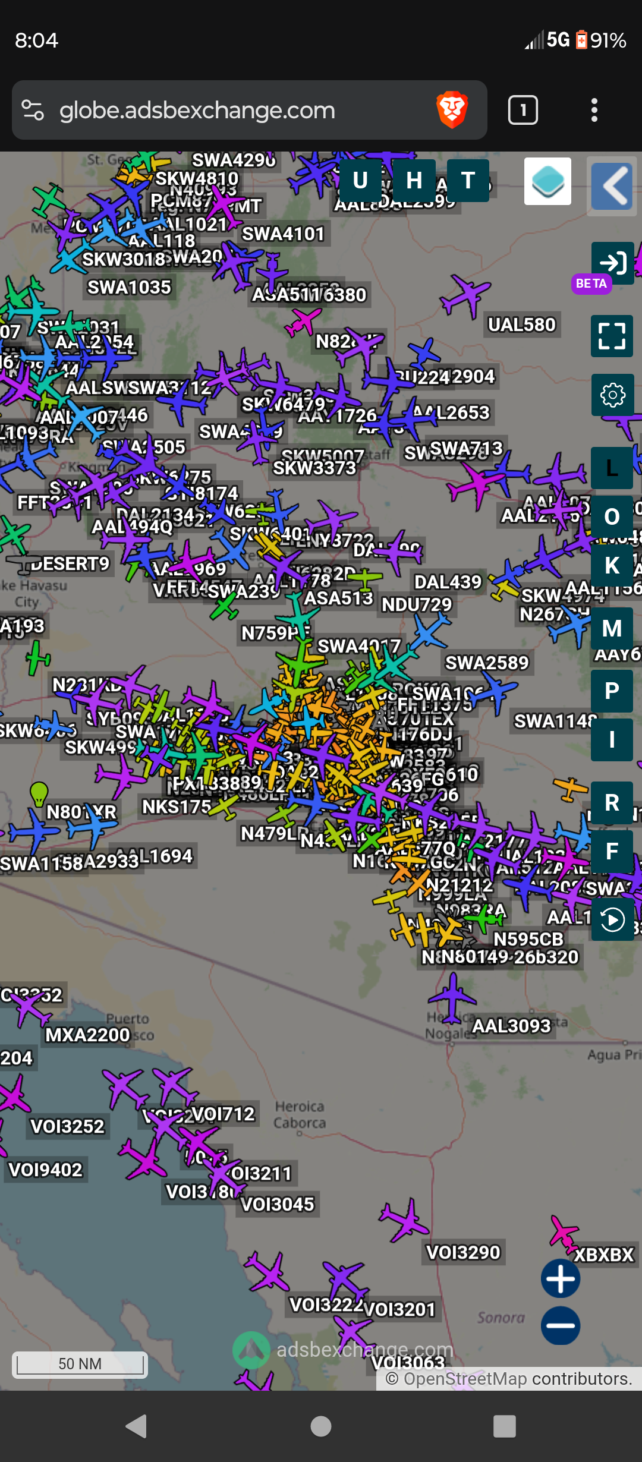
Task: Tap the R button
Action: tap(612, 803)
